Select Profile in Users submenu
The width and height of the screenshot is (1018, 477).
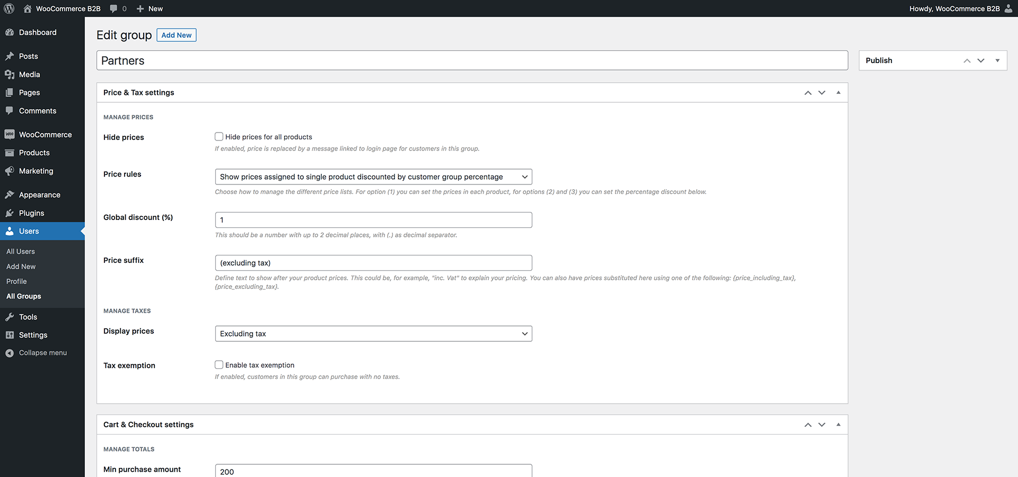coord(16,281)
